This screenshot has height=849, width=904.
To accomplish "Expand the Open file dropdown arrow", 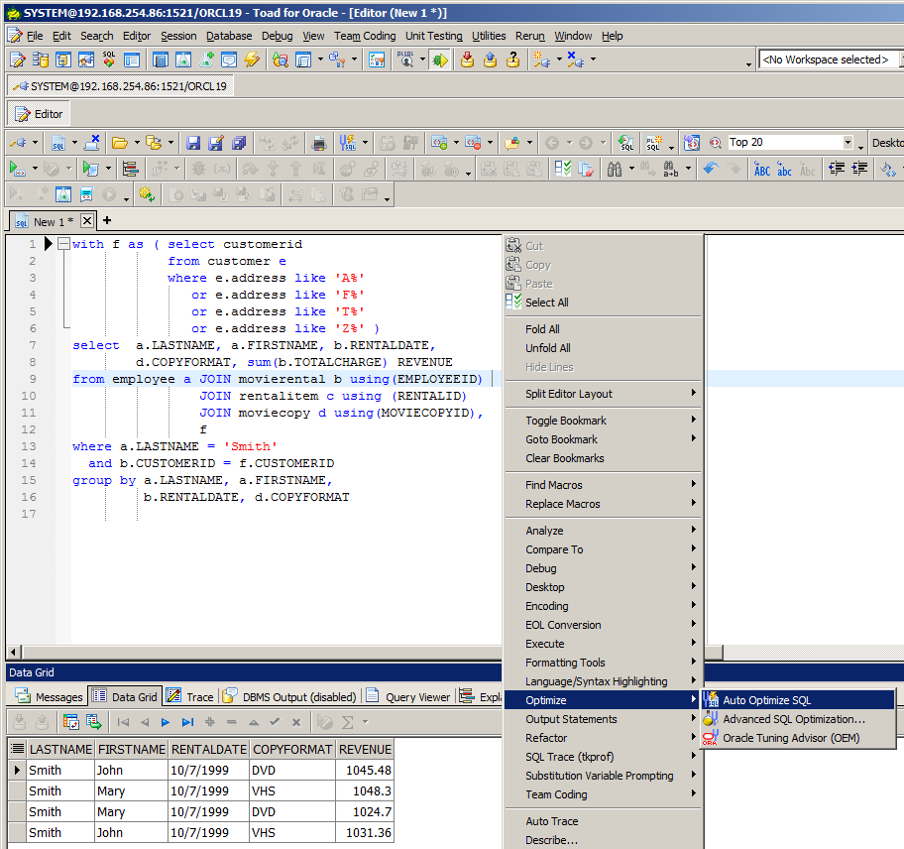I will (x=137, y=143).
